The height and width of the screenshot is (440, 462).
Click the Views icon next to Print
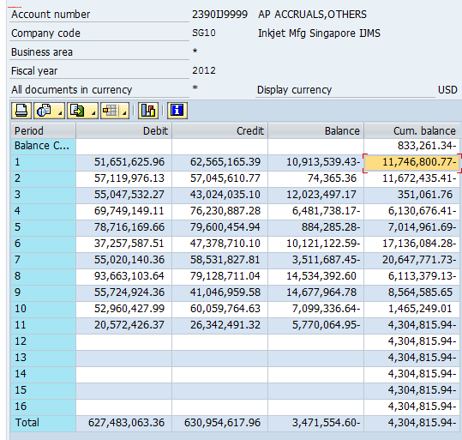45,111
